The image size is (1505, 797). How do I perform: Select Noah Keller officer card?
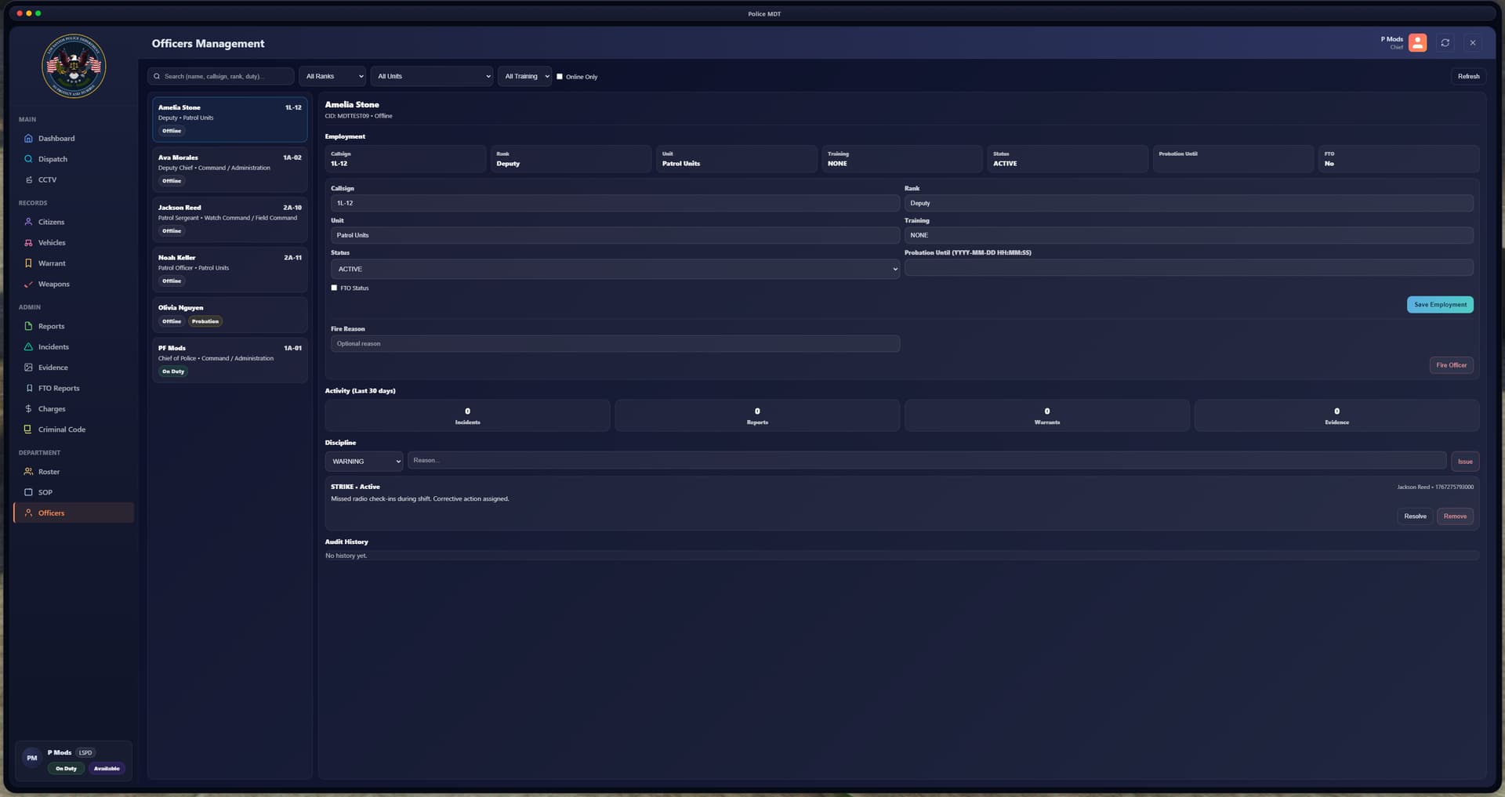point(230,270)
